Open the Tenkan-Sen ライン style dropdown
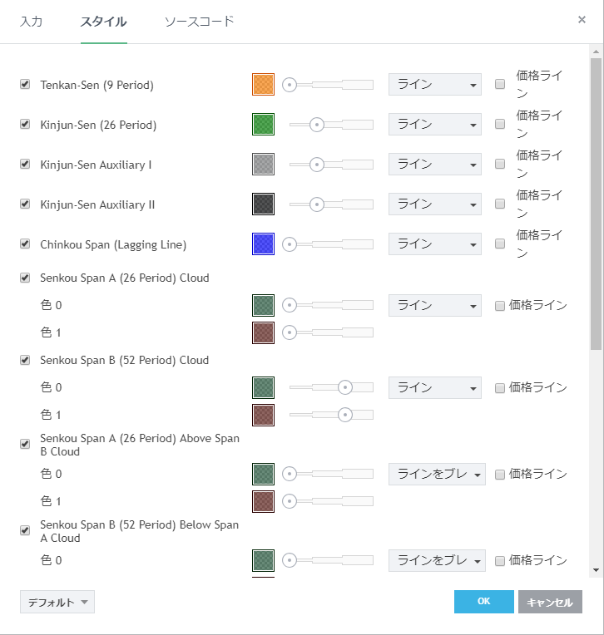The height and width of the screenshot is (635, 604). tap(434, 85)
